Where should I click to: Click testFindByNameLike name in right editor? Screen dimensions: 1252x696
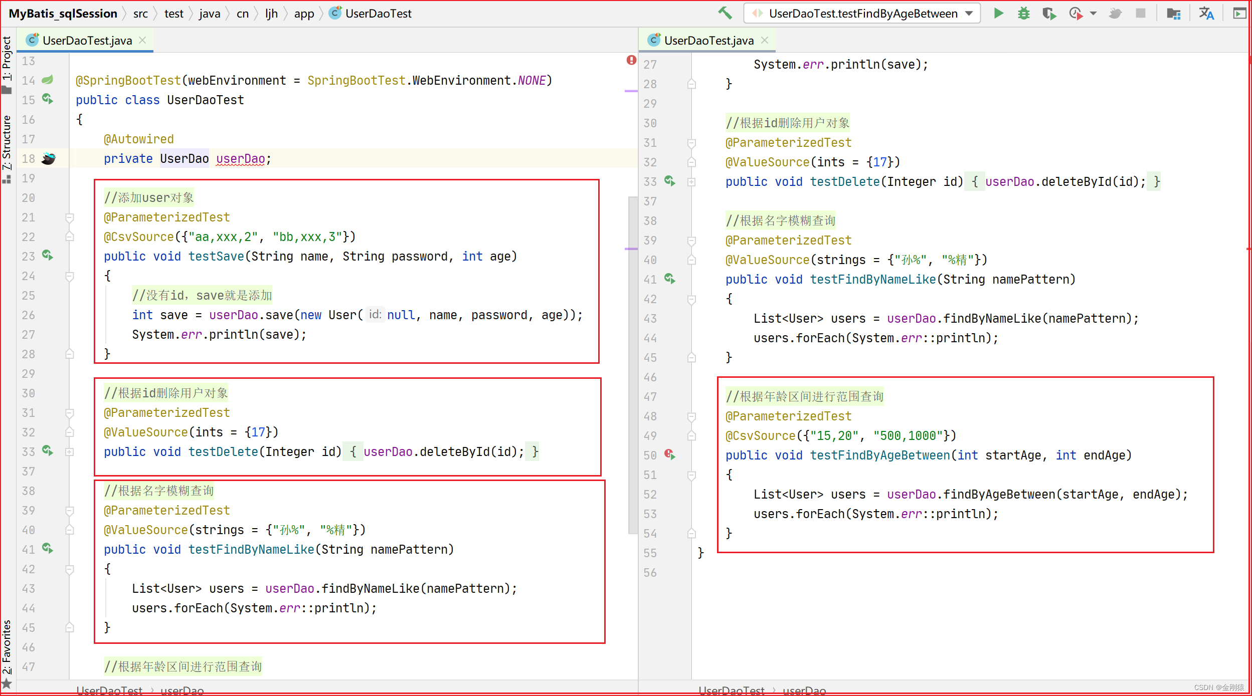873,280
